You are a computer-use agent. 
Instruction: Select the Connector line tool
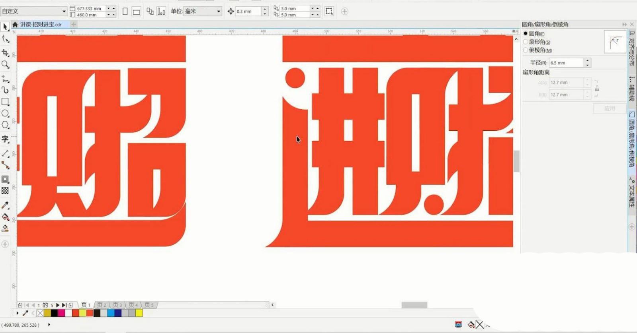5,165
